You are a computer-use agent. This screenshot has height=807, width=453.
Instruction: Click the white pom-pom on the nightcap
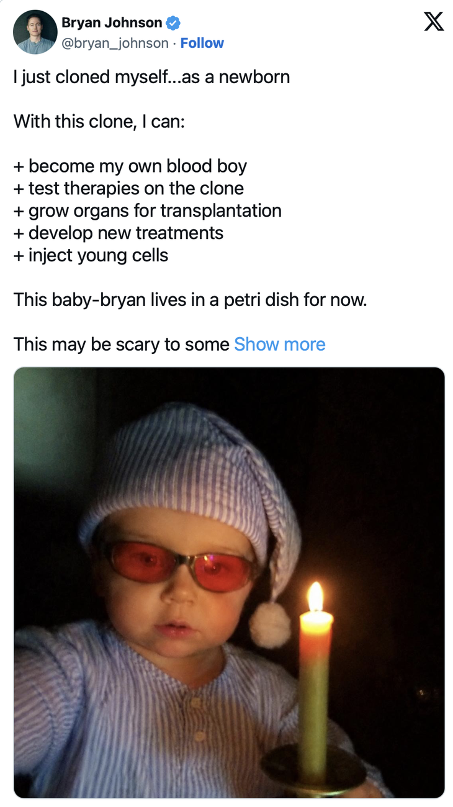tap(270, 623)
